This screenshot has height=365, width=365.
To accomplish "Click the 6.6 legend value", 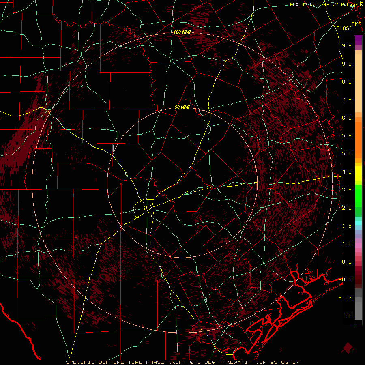I will [x=347, y=118].
